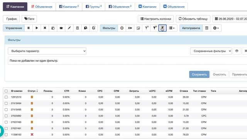Image resolution: width=247 pixels, height=139 pixels.
Task: Sort by the Затраты column header
Action: (134, 91)
